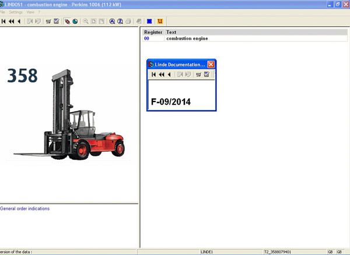350x255 pixels.
Task: Click greyed next-image icon in Documentation popup
Action: click(x=188, y=74)
